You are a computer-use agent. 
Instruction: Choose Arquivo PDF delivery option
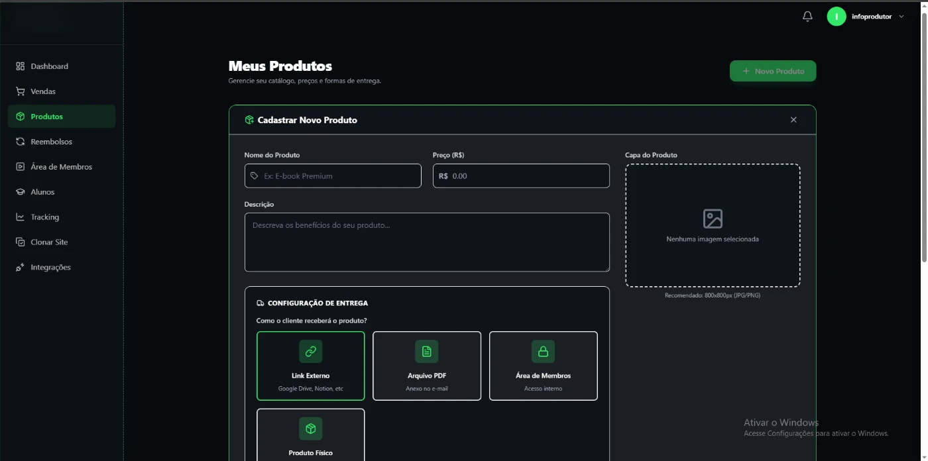[427, 366]
